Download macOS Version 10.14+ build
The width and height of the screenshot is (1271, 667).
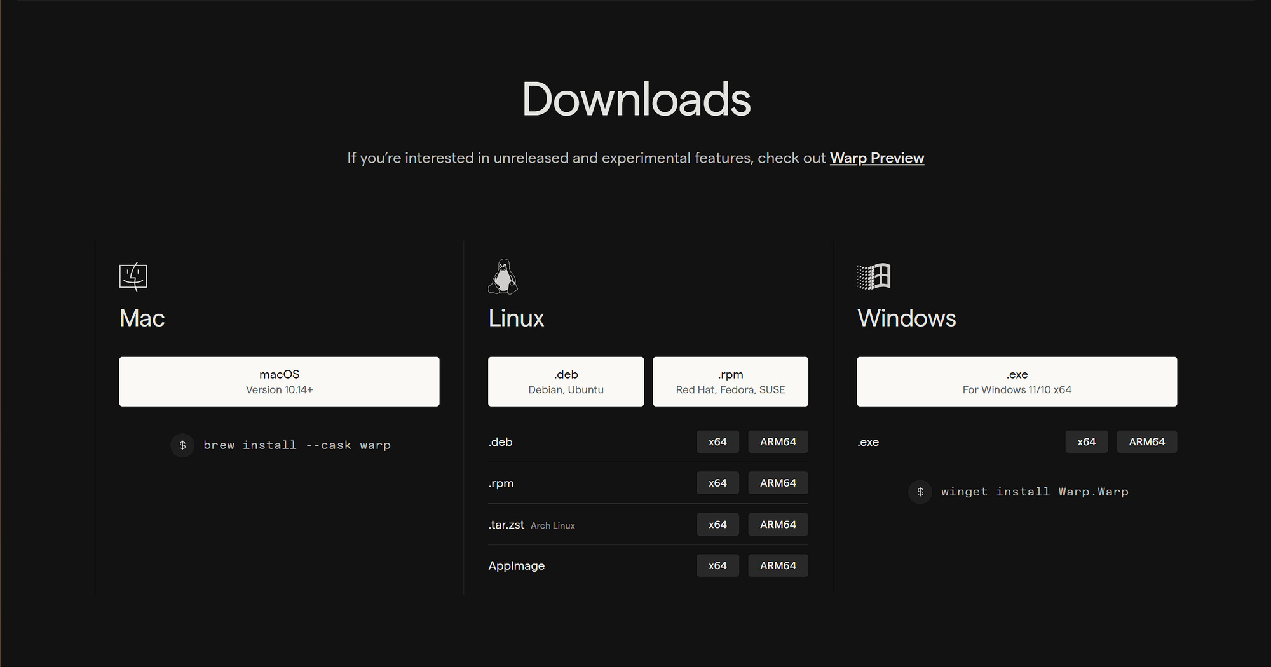click(280, 381)
